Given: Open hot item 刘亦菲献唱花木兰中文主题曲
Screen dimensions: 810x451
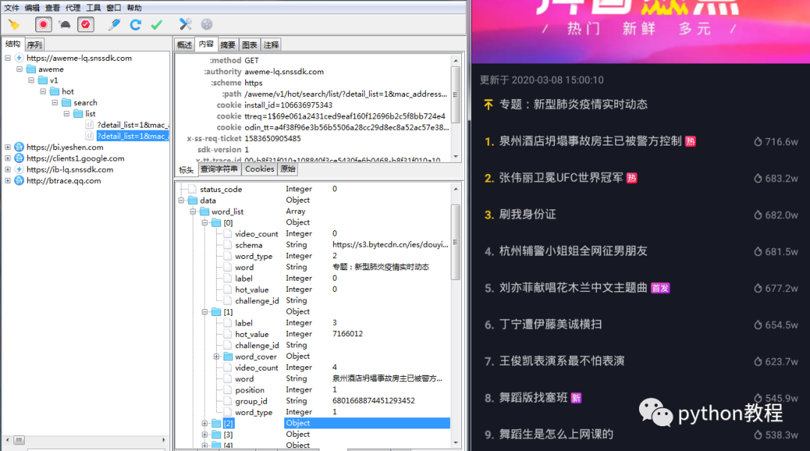Looking at the screenshot, I should pyautogui.click(x=573, y=287).
